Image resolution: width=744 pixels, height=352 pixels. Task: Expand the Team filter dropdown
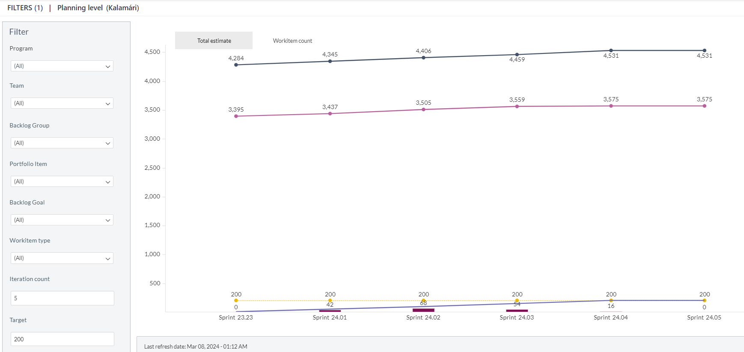click(x=62, y=103)
